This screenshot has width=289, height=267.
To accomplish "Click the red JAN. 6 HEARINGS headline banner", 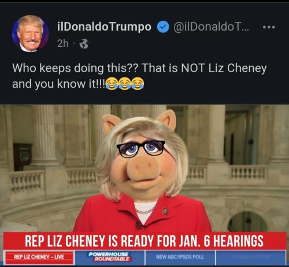I will (144, 241).
